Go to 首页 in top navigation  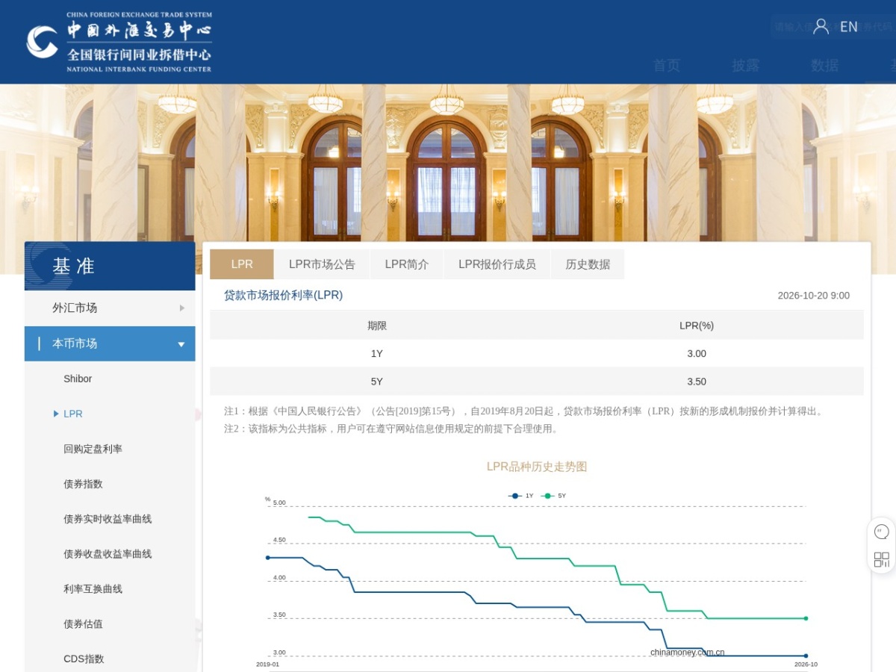coord(667,66)
